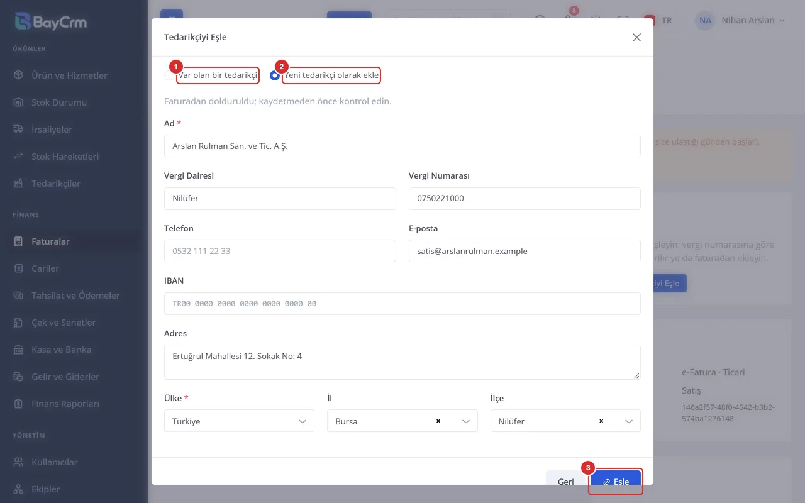Screen dimensions: 805x503
Task: Click the IBAN input field
Action: coord(402,304)
